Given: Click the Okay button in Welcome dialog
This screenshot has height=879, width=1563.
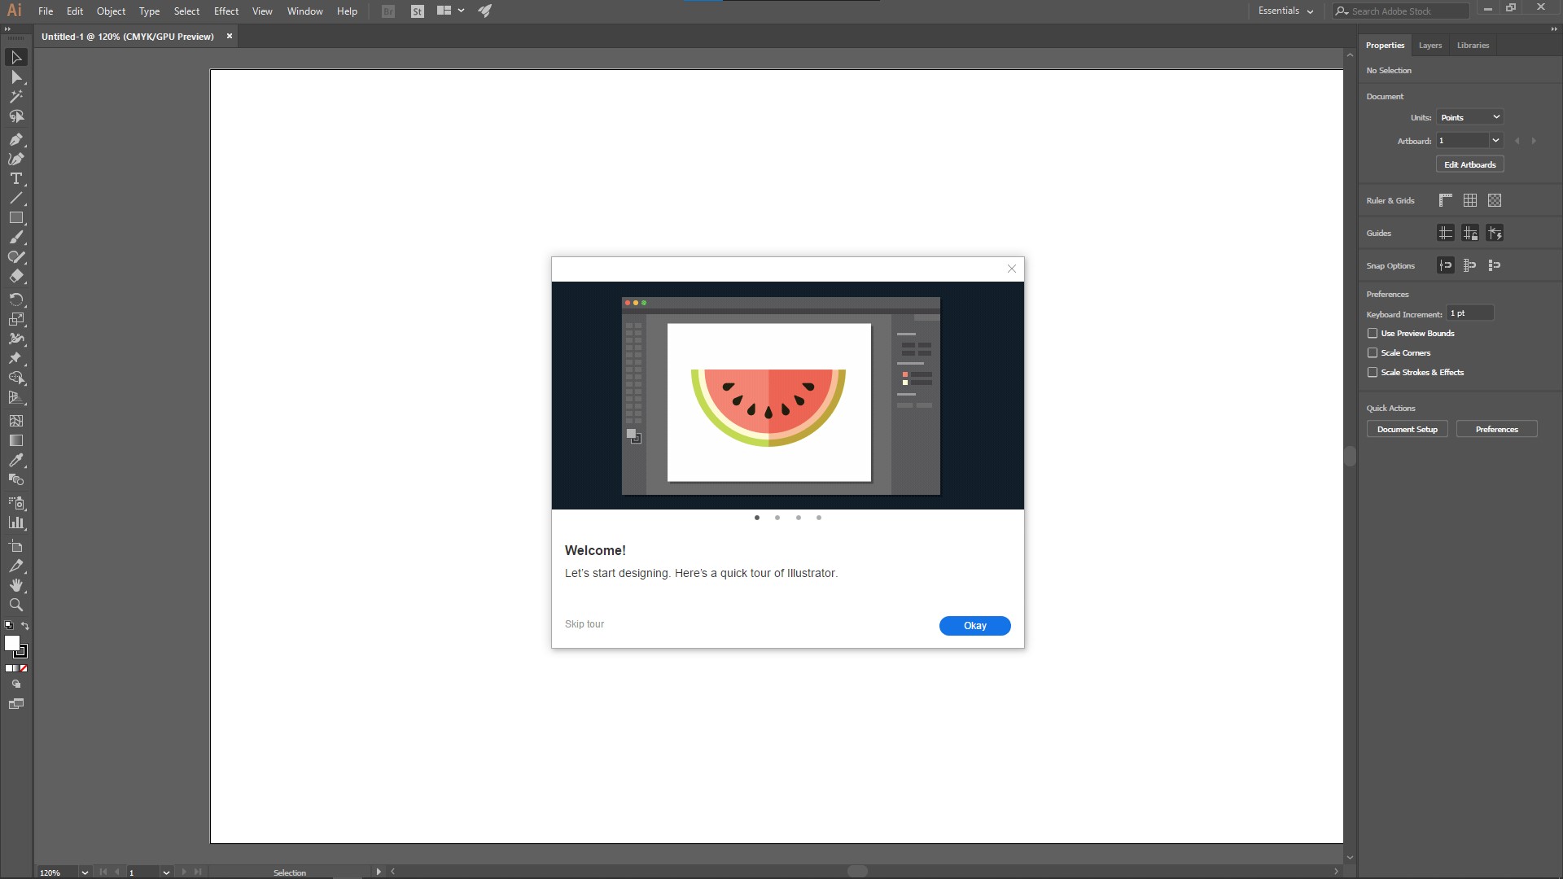Looking at the screenshot, I should [x=974, y=626].
